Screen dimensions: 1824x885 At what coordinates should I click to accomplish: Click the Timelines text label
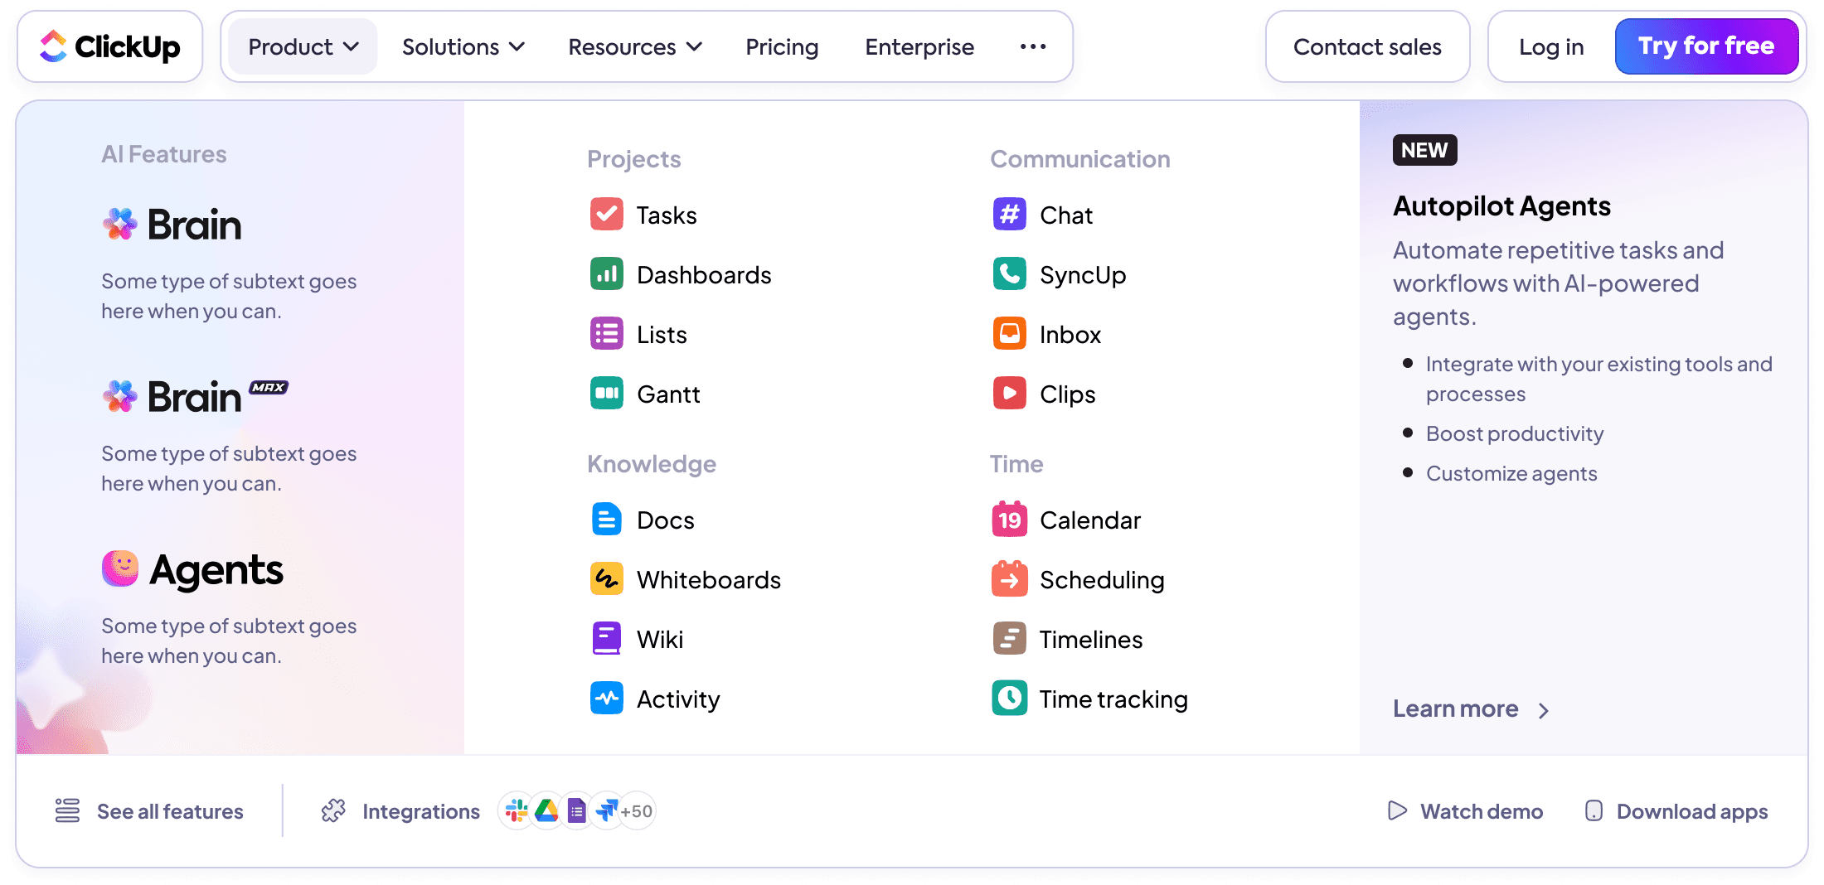(x=1091, y=639)
